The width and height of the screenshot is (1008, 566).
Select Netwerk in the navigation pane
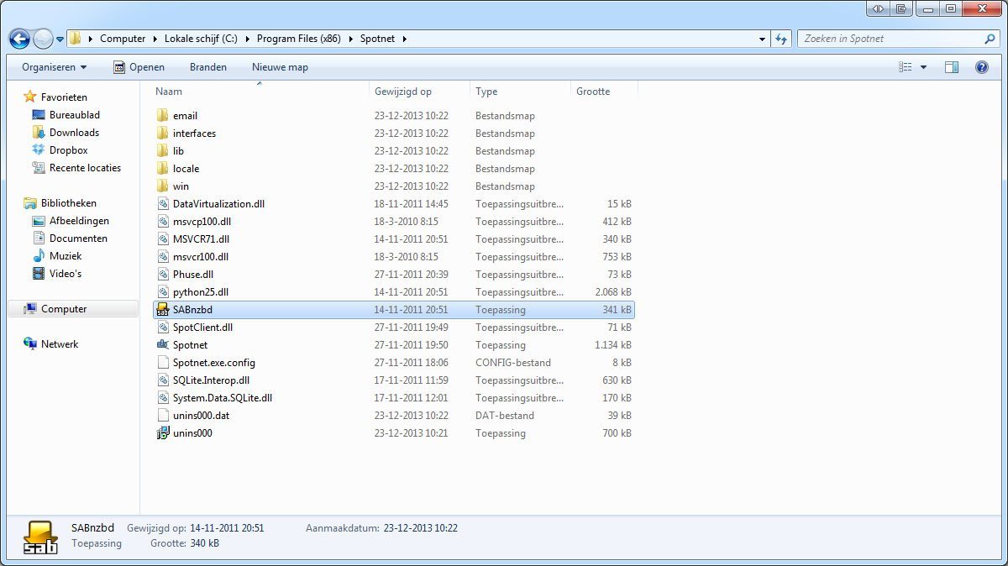coord(60,344)
